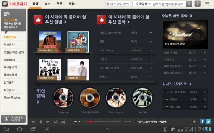Switch to 영상 tab

coord(72,4)
